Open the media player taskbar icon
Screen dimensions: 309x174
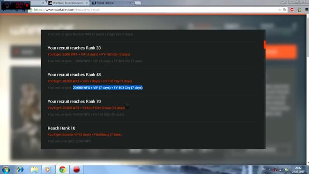point(48,170)
